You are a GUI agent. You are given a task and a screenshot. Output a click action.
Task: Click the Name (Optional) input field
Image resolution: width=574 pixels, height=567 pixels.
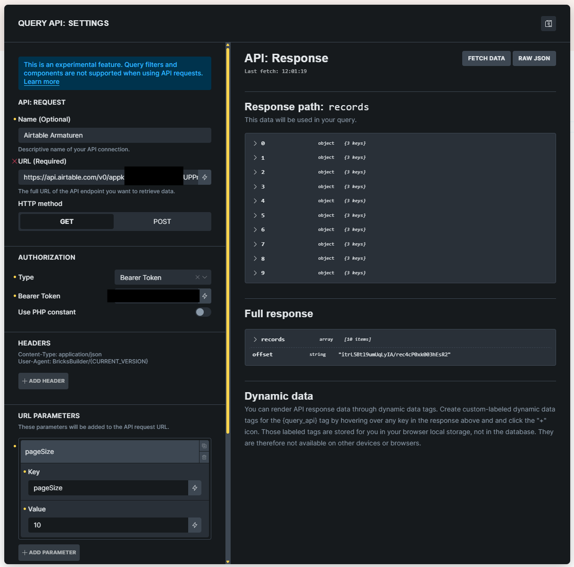tap(115, 135)
